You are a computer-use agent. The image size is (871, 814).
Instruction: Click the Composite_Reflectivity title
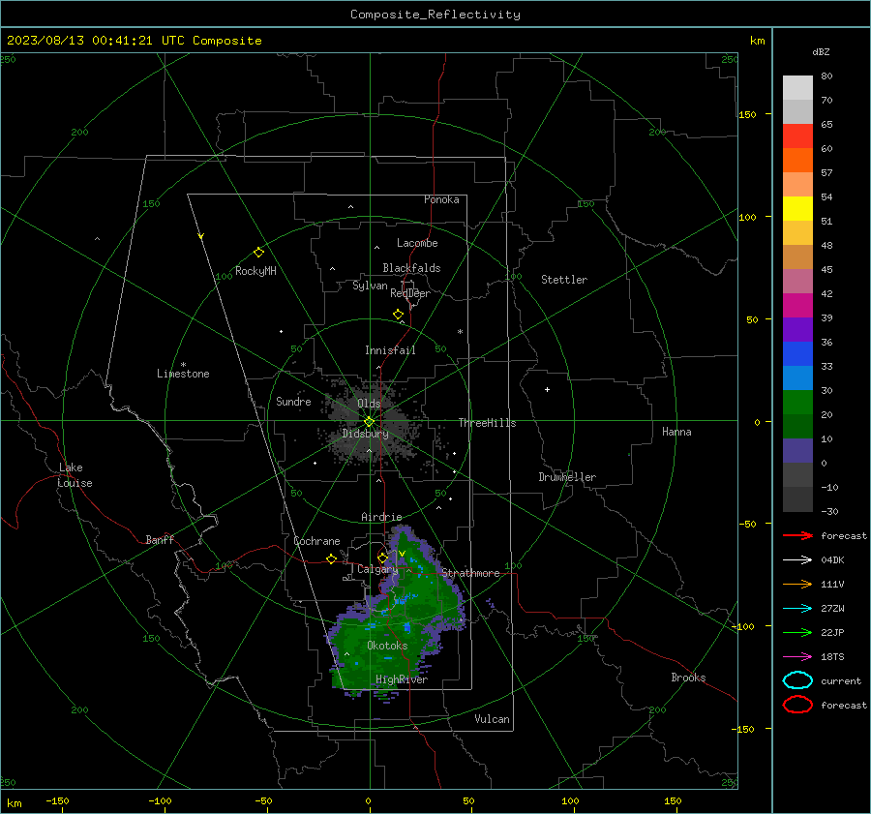(435, 15)
